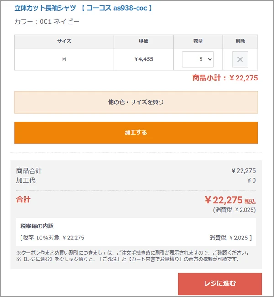Click the orange 加工する button
This screenshot has width=274, height=297.
click(x=136, y=133)
